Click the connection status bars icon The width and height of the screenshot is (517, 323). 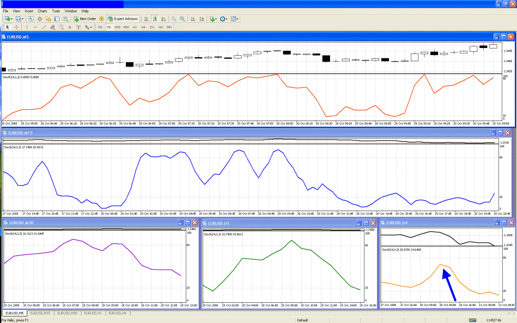coord(472,320)
